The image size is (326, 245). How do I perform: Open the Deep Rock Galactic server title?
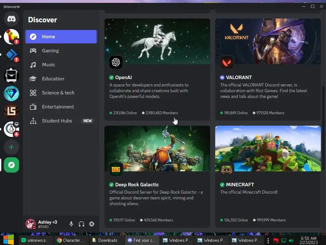[x=137, y=185]
